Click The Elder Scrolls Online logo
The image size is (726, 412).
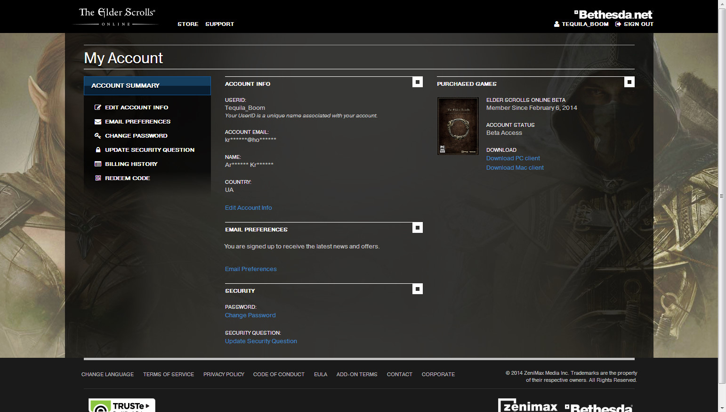point(117,16)
